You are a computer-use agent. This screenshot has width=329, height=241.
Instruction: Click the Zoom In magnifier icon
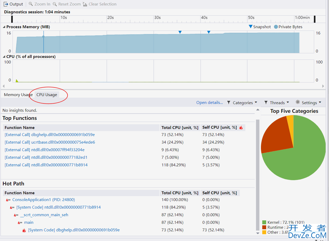coord(31,4)
